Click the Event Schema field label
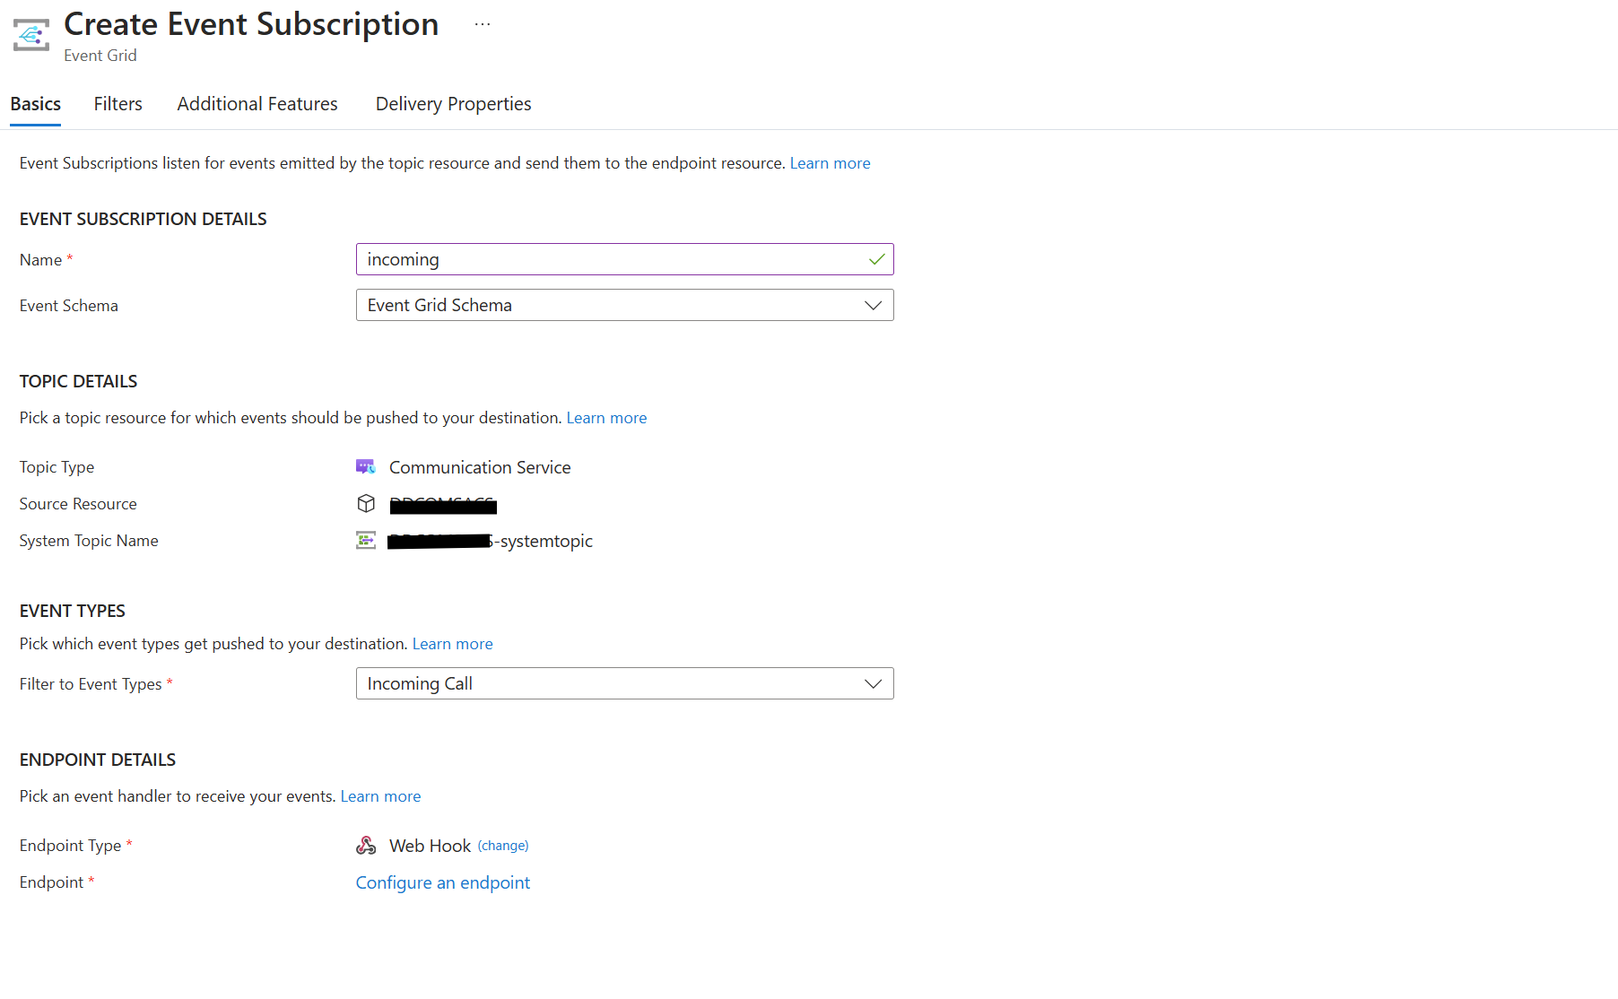This screenshot has width=1618, height=999. click(x=69, y=306)
